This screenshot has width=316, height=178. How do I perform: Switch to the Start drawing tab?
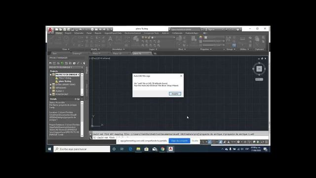click(55, 53)
